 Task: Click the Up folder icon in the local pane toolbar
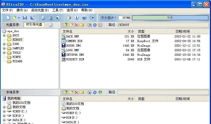(66, 92)
